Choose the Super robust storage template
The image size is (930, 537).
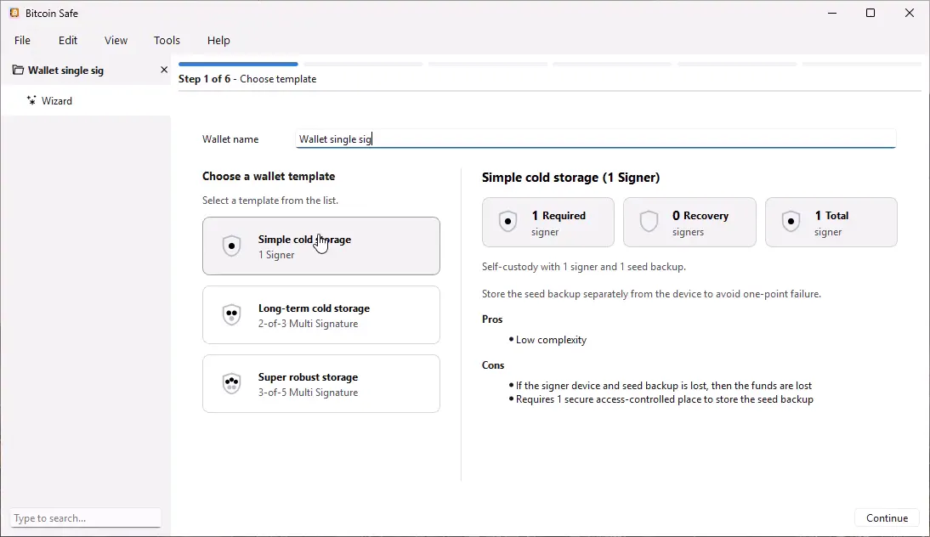(320, 383)
